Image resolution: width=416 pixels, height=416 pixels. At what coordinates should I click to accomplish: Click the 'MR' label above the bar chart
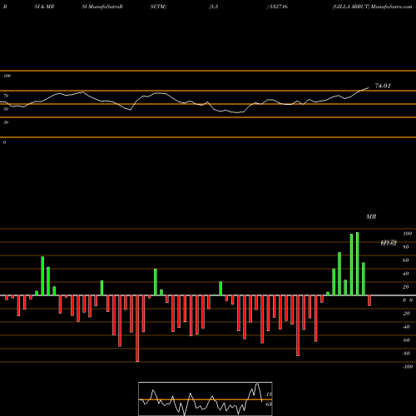[x=371, y=216]
